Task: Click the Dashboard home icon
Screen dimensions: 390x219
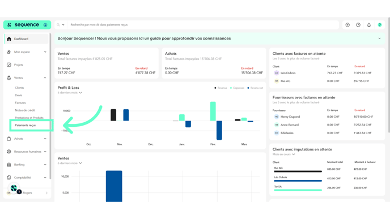Action: tap(9, 38)
